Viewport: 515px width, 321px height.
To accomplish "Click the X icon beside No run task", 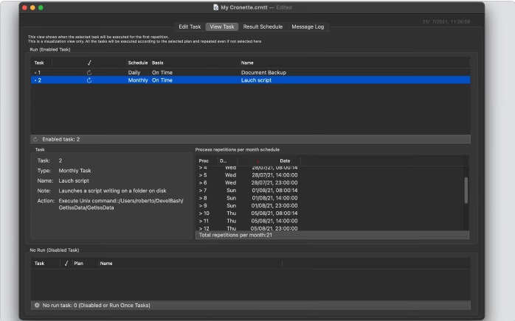I will point(37,306).
